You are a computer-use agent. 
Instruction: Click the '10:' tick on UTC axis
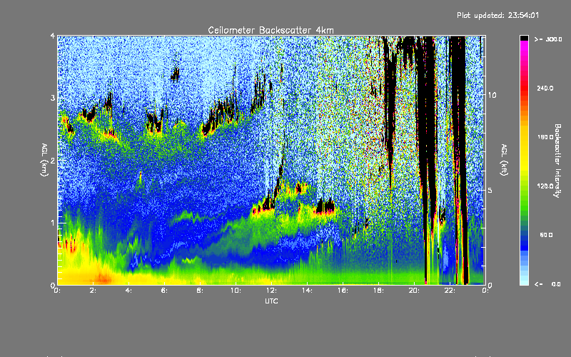[x=236, y=291]
